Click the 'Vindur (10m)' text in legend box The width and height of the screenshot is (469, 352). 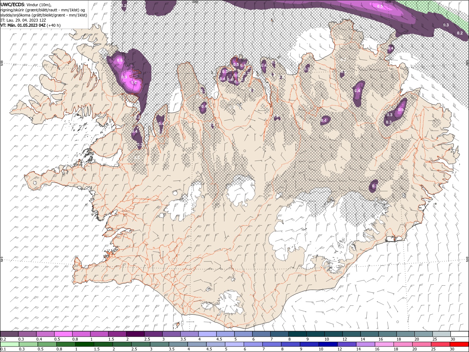pyautogui.click(x=39, y=4)
